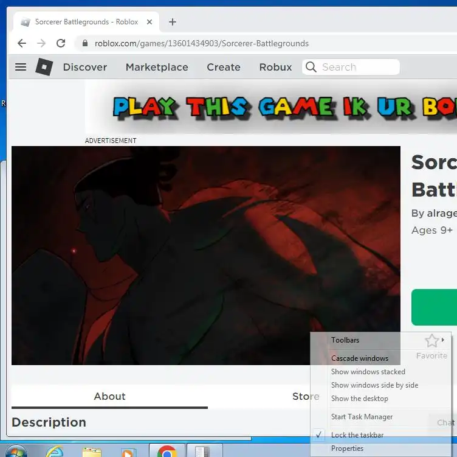Launch Internet Explorer from taskbar
This screenshot has height=457, width=457.
coord(54,452)
